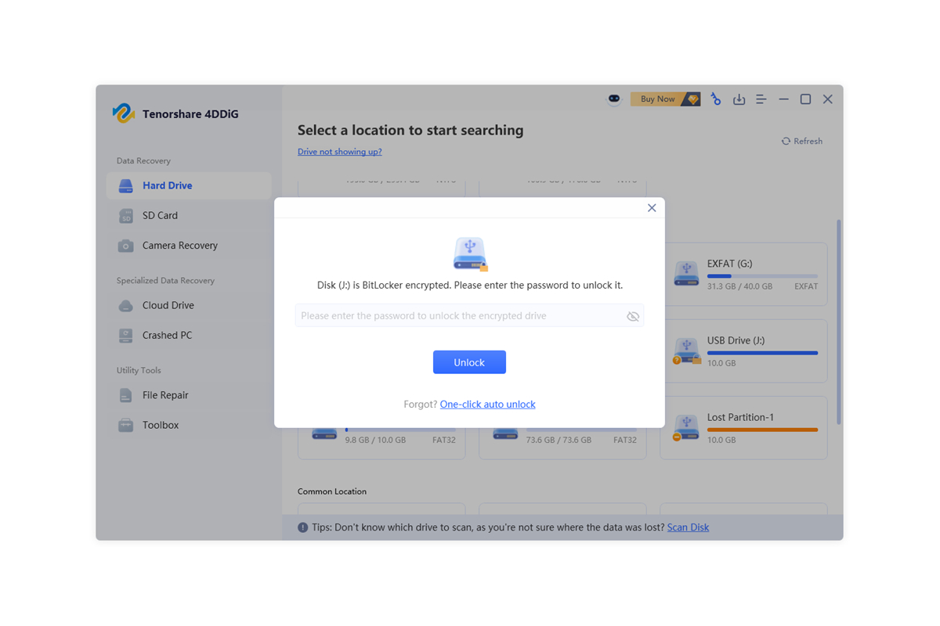Image resolution: width=940 pixels, height=626 pixels.
Task: Click the download tray icon in title bar
Action: [x=739, y=99]
